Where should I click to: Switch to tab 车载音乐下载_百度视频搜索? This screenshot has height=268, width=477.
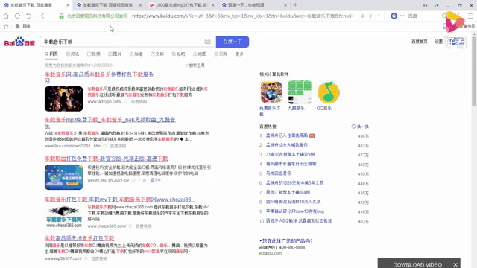[108, 5]
